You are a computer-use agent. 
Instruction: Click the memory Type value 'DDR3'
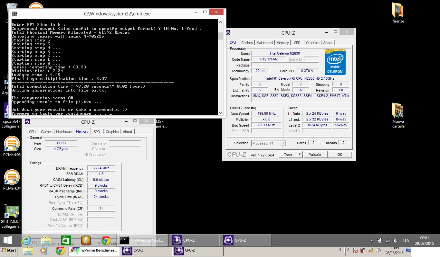pyautogui.click(x=61, y=143)
